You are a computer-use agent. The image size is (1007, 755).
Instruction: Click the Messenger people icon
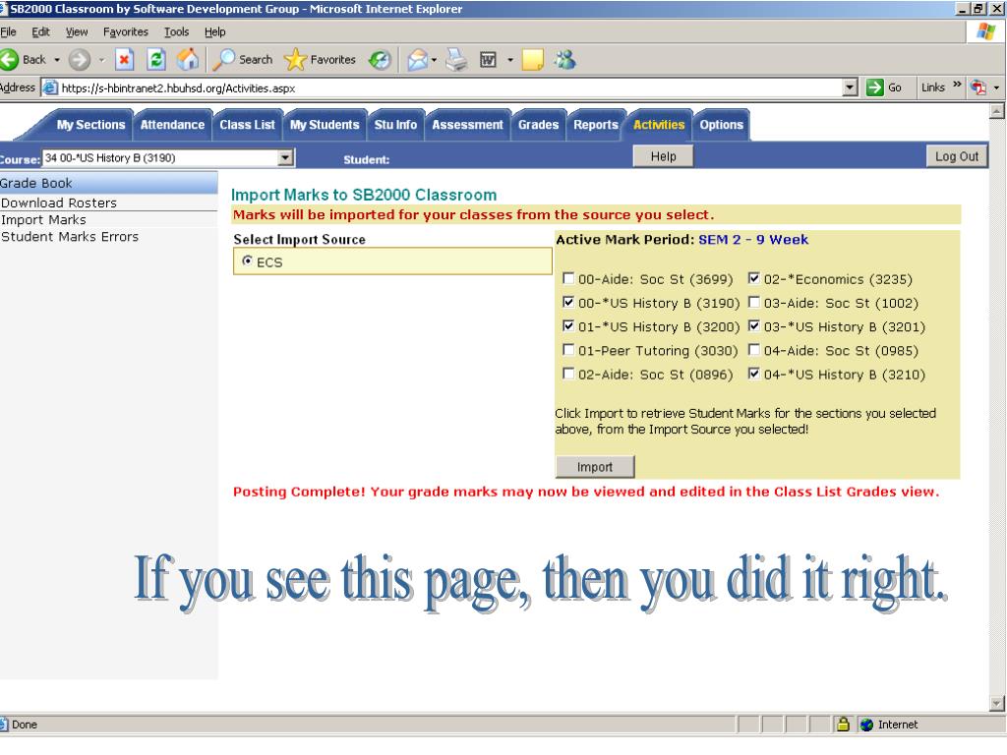point(565,60)
